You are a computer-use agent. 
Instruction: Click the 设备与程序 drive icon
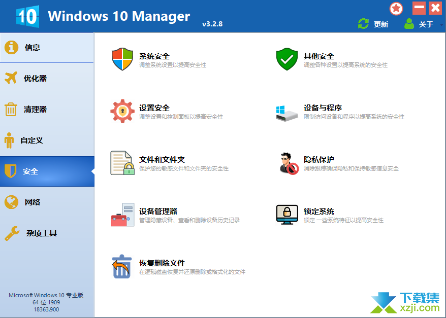point(286,113)
